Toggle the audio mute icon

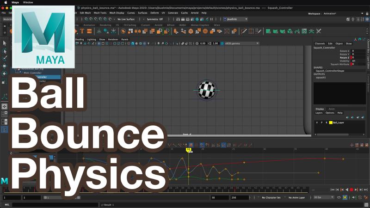[354, 197]
